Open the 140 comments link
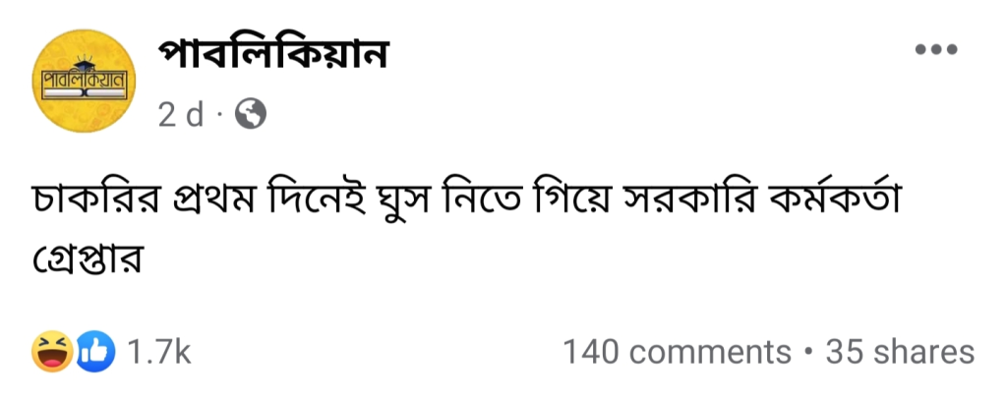This screenshot has height=400, width=1007. point(677,352)
